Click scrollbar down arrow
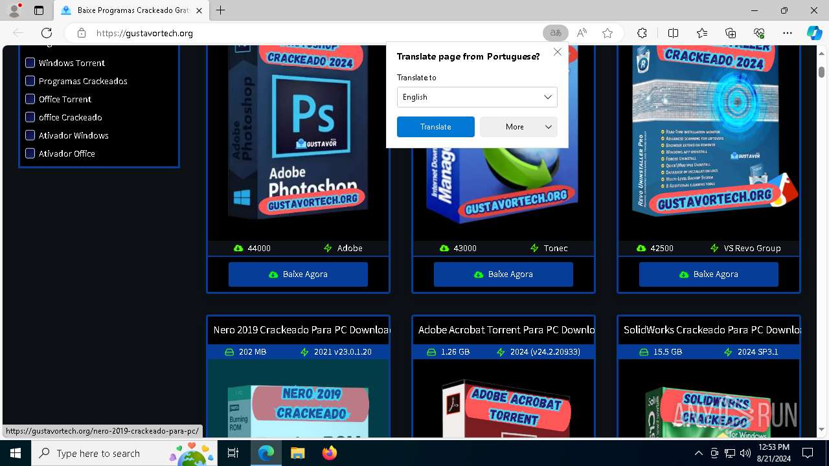829x466 pixels. point(821,430)
